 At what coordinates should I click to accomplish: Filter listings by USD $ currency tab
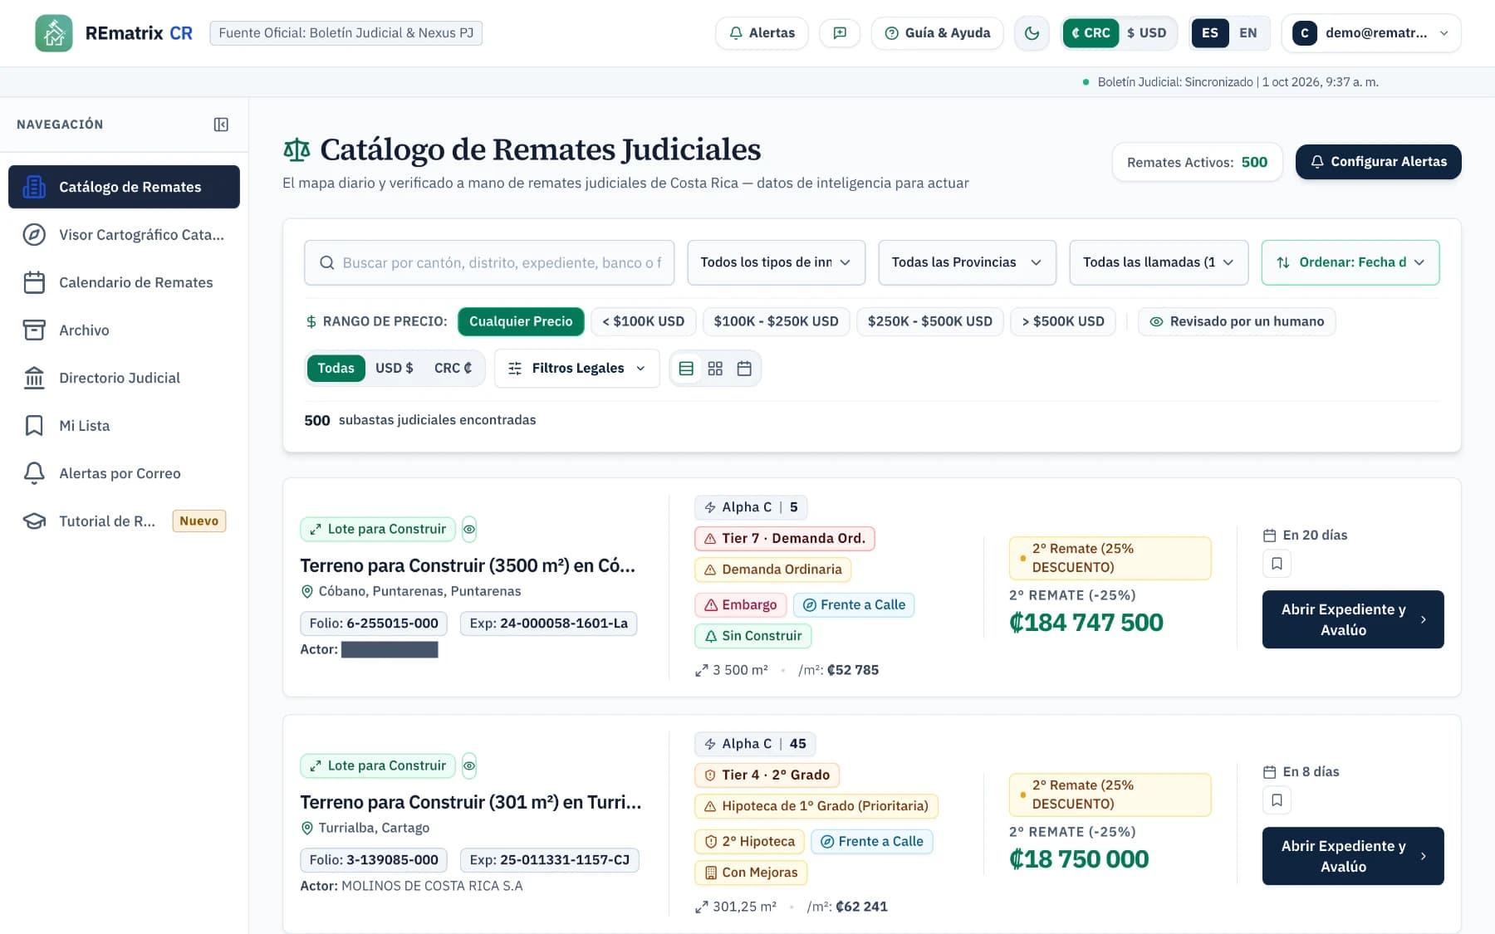coord(394,369)
